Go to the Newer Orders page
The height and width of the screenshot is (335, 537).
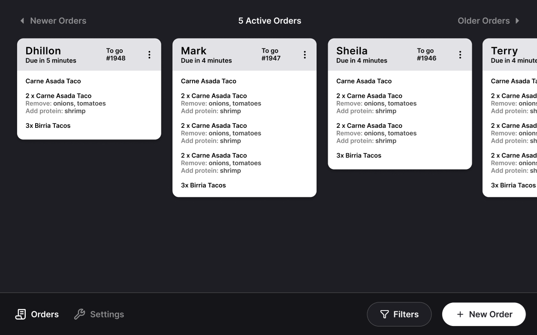[x=53, y=21]
